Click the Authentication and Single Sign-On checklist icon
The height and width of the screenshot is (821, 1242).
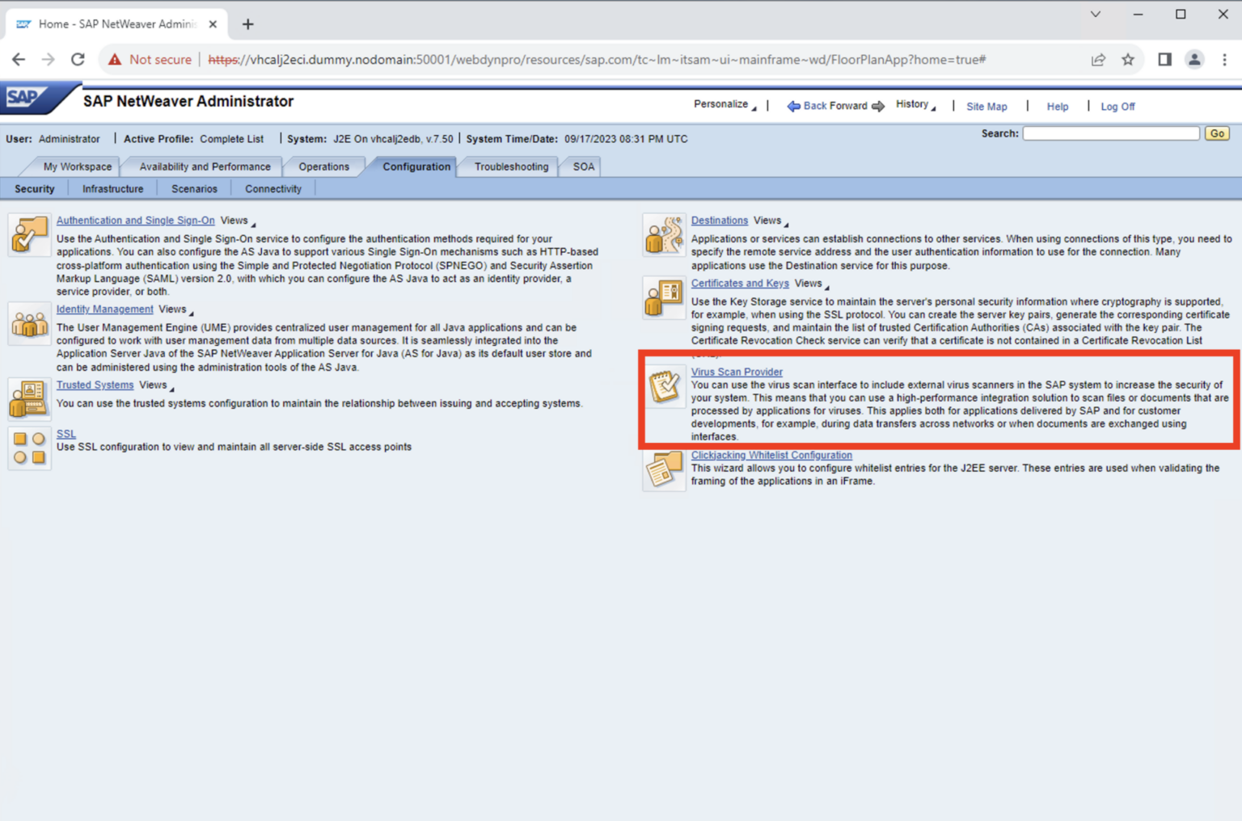29,234
